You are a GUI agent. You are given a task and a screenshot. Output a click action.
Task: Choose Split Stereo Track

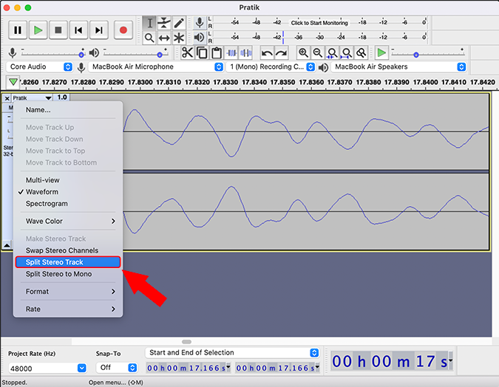(x=68, y=262)
